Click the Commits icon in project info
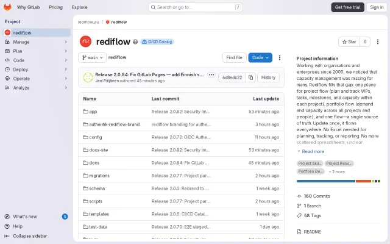This screenshot has width=390, height=244. pos(299,196)
